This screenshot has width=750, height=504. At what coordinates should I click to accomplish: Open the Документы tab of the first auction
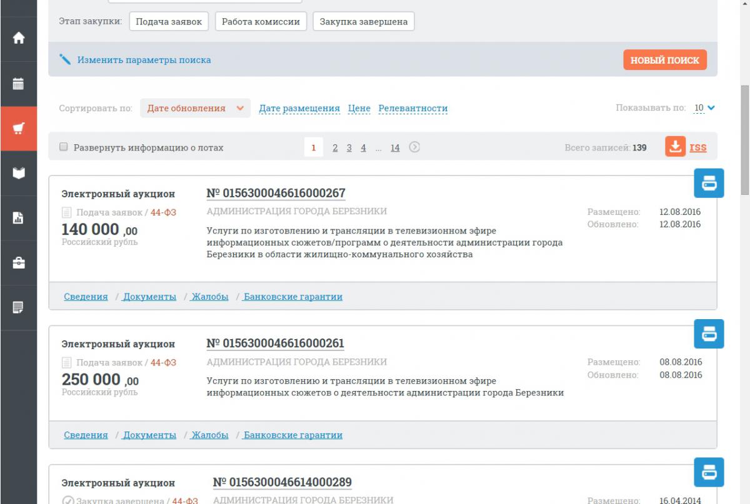[x=149, y=297]
